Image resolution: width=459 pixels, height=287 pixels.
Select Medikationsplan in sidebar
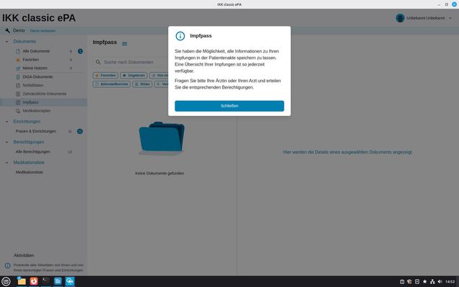tap(37, 111)
